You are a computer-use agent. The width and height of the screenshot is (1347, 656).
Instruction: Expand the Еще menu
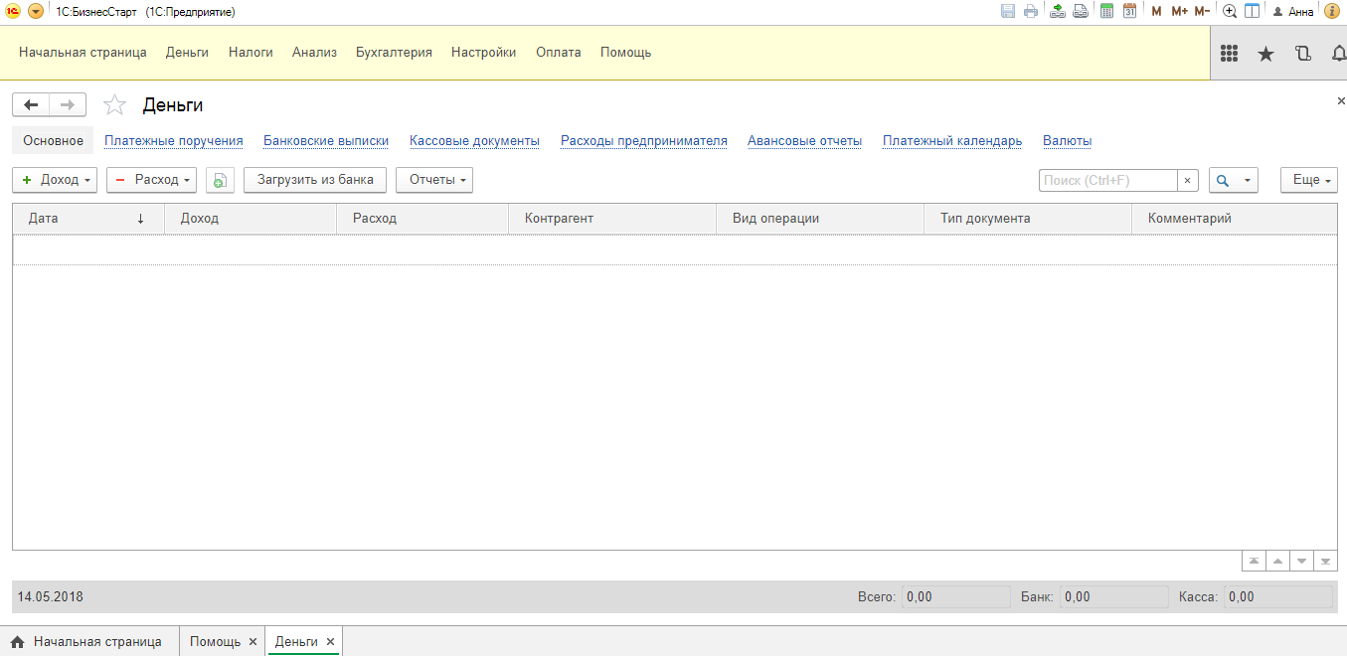pos(1309,180)
